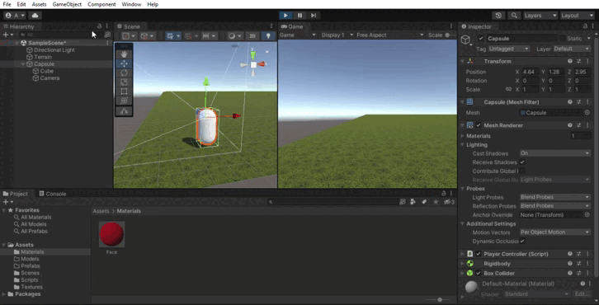Open the Edit menu
Viewport: 599px width, 305px height.
click(21, 4)
